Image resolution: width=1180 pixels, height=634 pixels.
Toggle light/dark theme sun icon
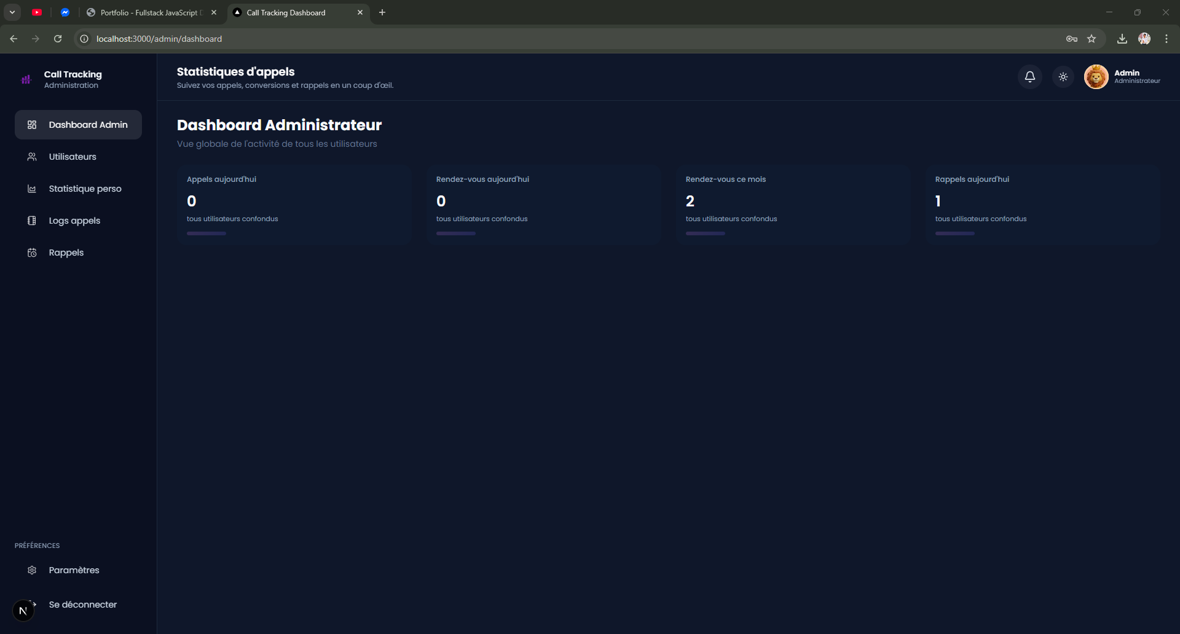tap(1063, 77)
